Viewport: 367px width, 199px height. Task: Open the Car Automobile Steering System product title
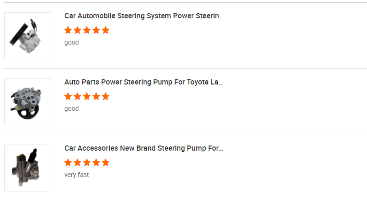(144, 16)
